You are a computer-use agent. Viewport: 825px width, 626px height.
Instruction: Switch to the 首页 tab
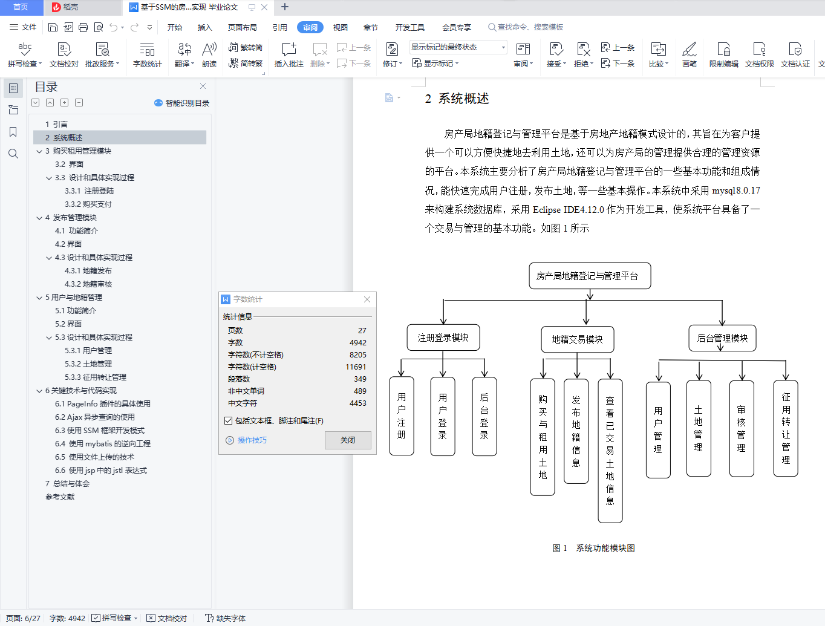pyautogui.click(x=21, y=7)
